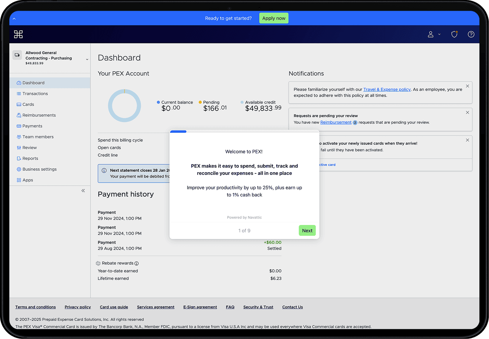Collapse the top blue banner chevron
The image size is (489, 339).
pyautogui.click(x=14, y=18)
